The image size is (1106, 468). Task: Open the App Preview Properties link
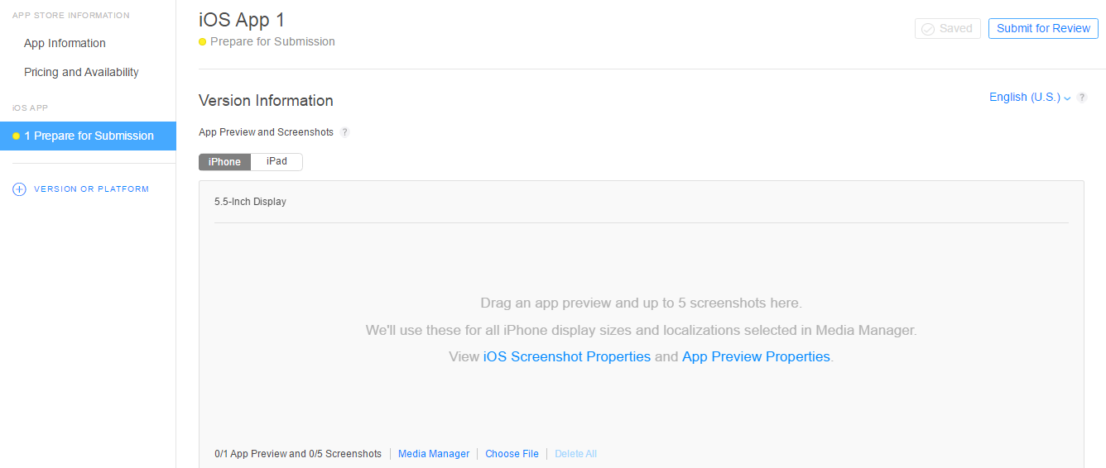756,356
